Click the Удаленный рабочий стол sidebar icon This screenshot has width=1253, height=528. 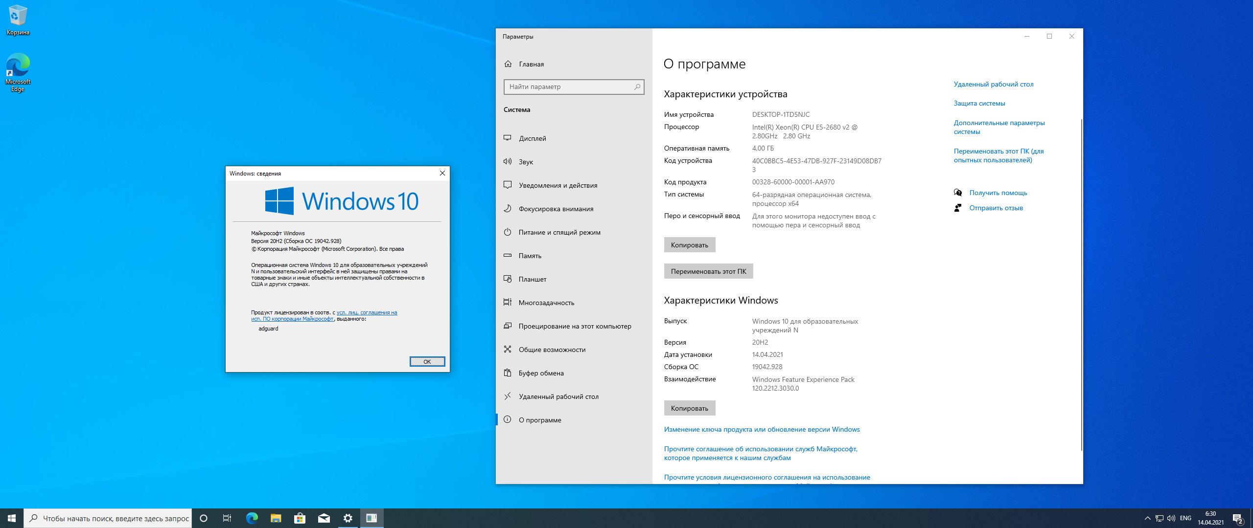click(x=508, y=396)
